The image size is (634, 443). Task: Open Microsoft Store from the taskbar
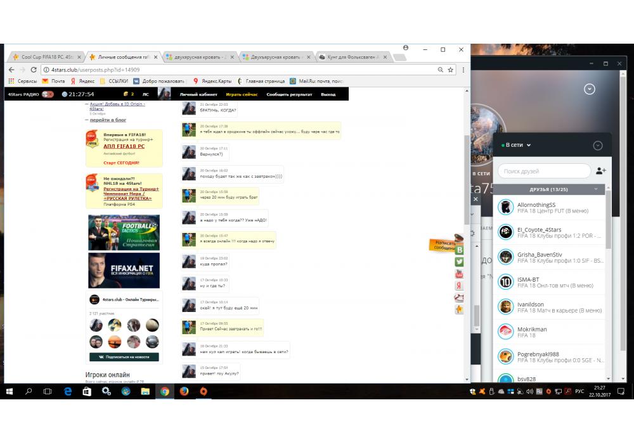[87, 391]
